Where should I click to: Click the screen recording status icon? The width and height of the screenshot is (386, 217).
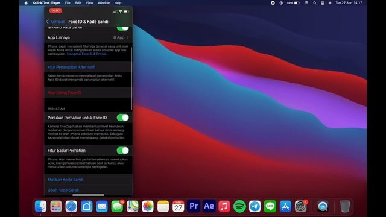[x=273, y=3]
